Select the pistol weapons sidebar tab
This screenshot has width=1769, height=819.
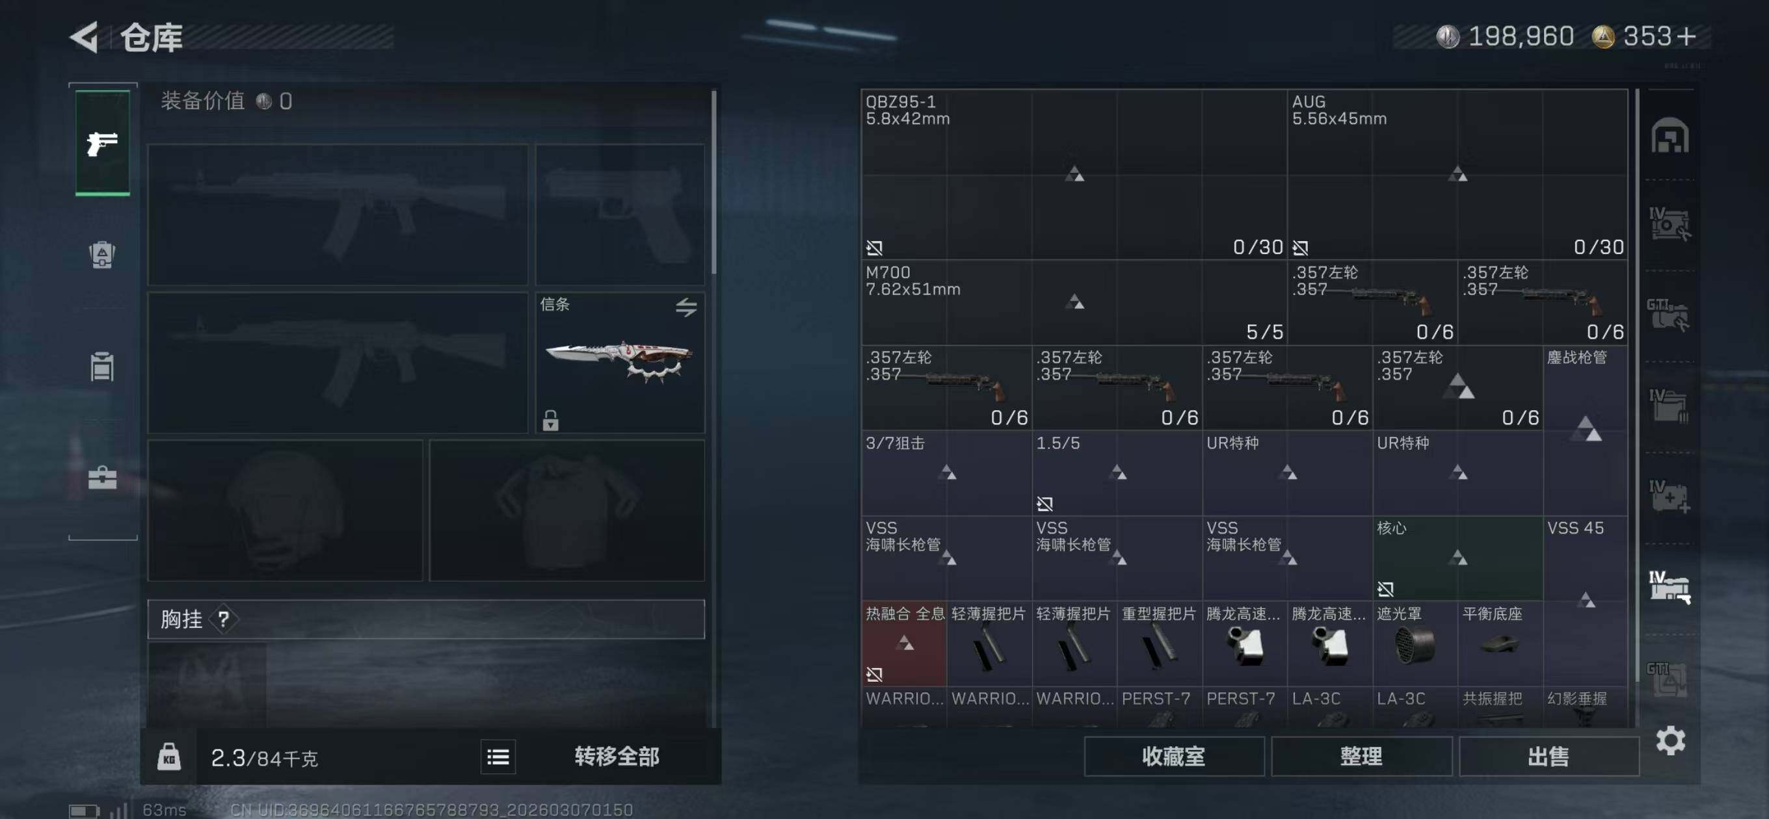click(102, 143)
